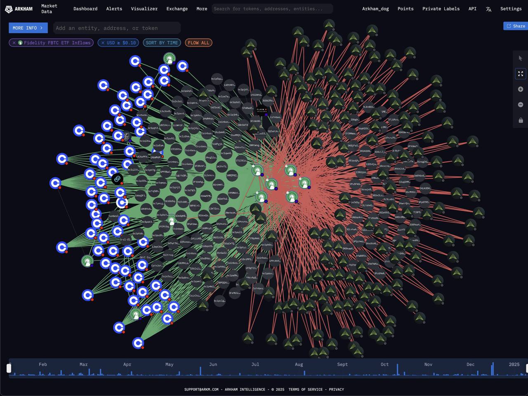
Task: Open the Visualizer page
Action: tap(144, 9)
